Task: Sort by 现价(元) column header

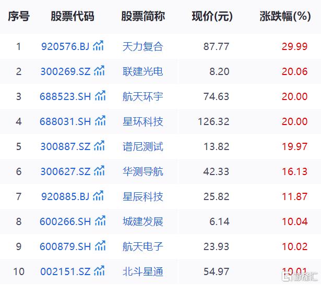Action: click(212, 16)
